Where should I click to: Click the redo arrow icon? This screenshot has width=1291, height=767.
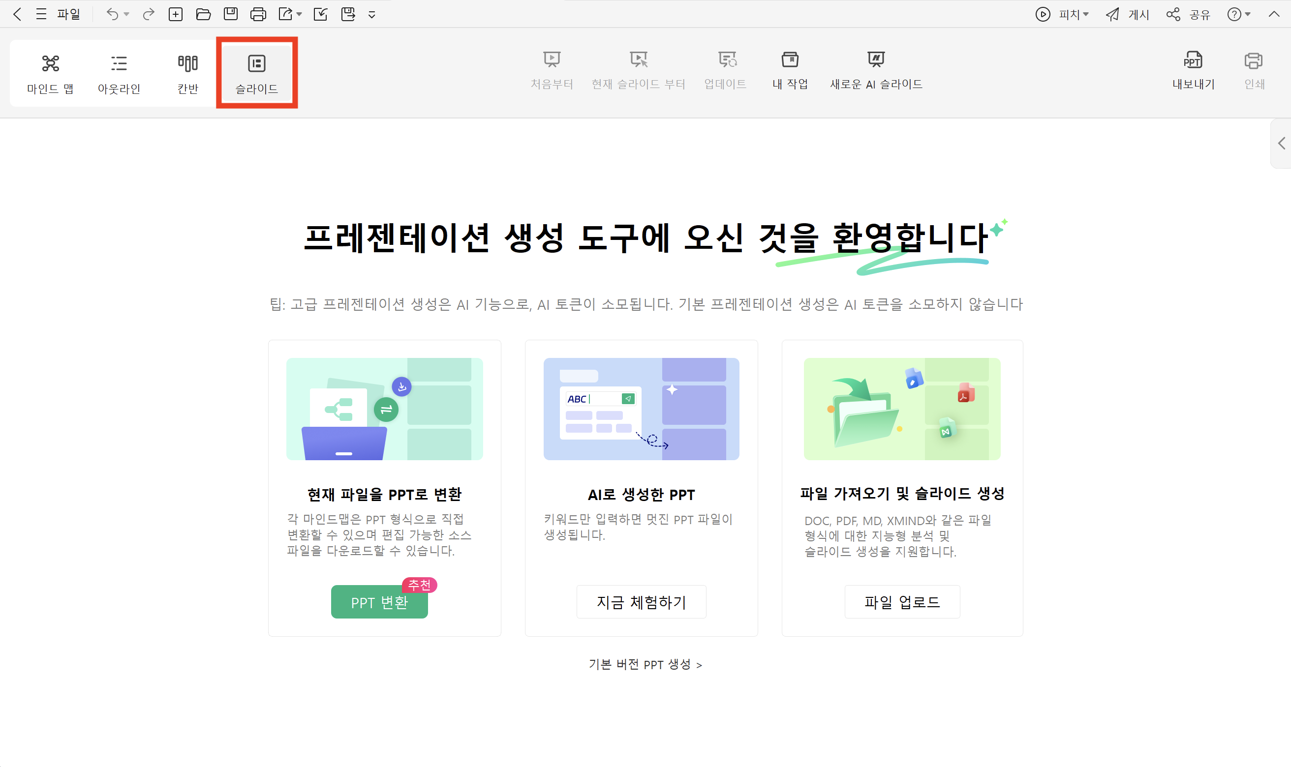point(149,14)
